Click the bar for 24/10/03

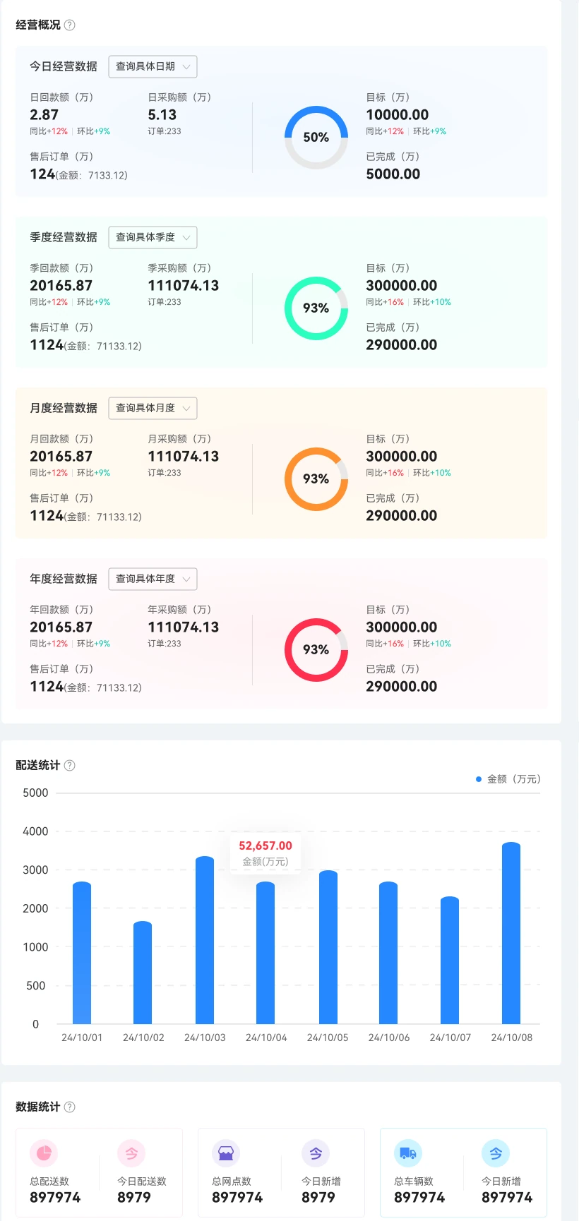click(x=205, y=940)
